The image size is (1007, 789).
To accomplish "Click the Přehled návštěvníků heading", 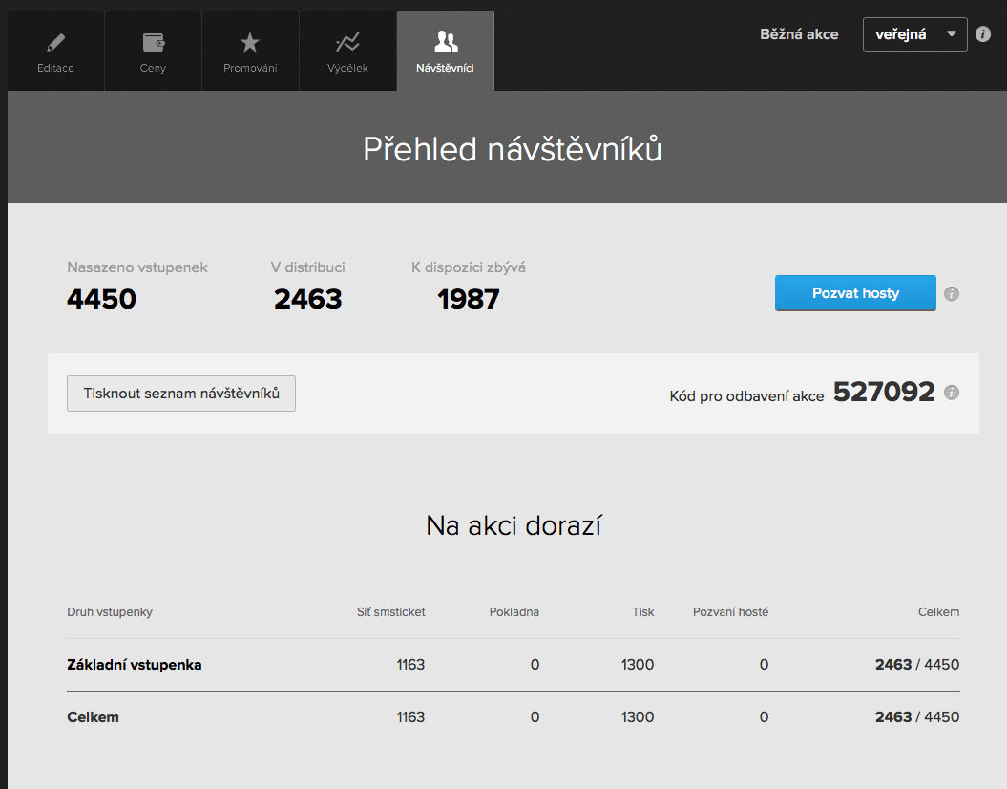I will click(514, 147).
